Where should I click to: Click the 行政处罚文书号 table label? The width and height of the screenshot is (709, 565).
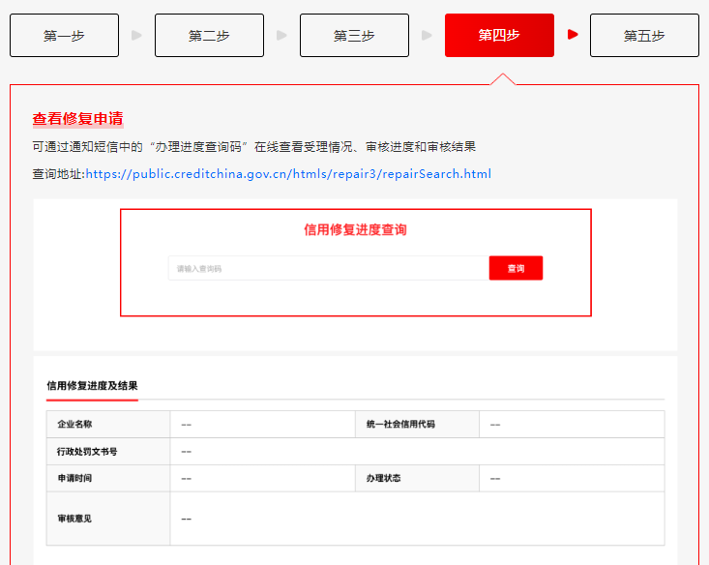[87, 451]
